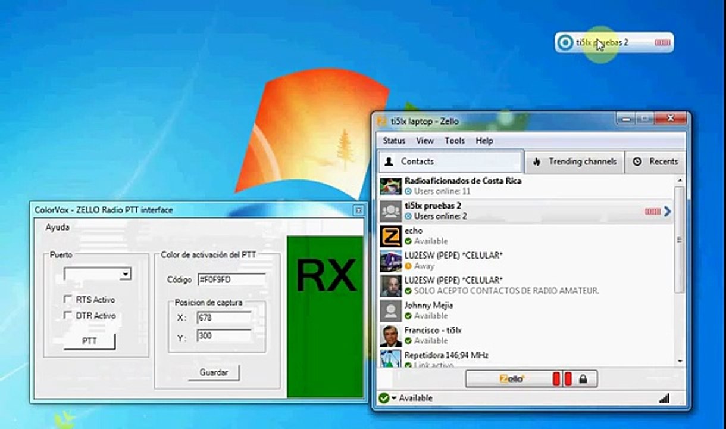The image size is (726, 429).
Task: Open details arrow for ti5lx pruebas 2
Action: (x=667, y=211)
